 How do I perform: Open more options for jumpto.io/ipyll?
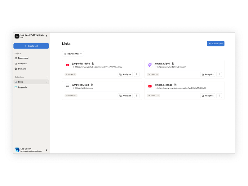click(219, 74)
